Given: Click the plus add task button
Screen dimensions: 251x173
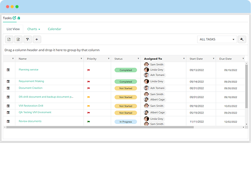Looking at the screenshot, I should (37, 39).
